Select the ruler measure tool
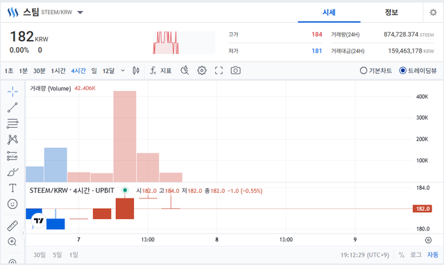444x265 pixels. [x=12, y=225]
